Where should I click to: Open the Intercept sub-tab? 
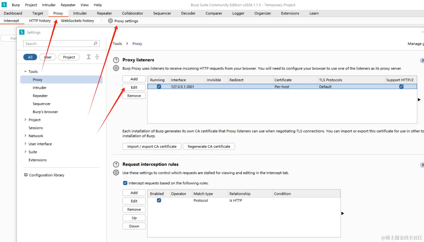point(11,21)
